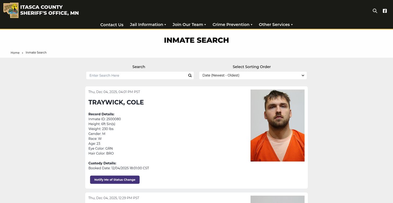Click the Thu, Dec 04 04:01 PM timestamp

point(114,92)
